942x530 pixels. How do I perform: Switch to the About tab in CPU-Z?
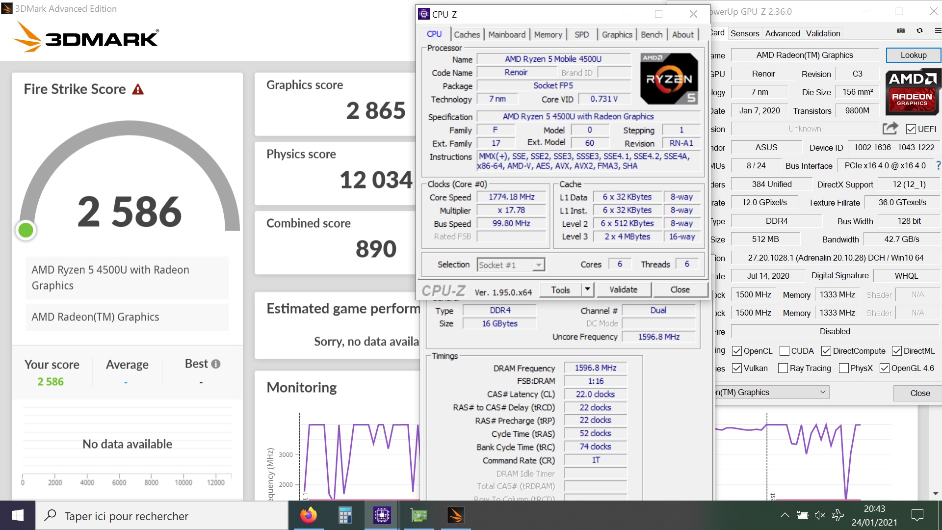[x=683, y=34]
